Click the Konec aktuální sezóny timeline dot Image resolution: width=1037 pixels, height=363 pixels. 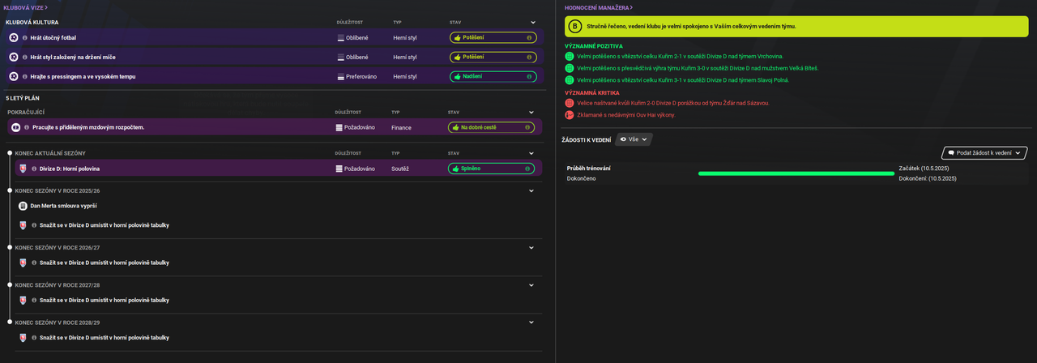click(x=9, y=153)
